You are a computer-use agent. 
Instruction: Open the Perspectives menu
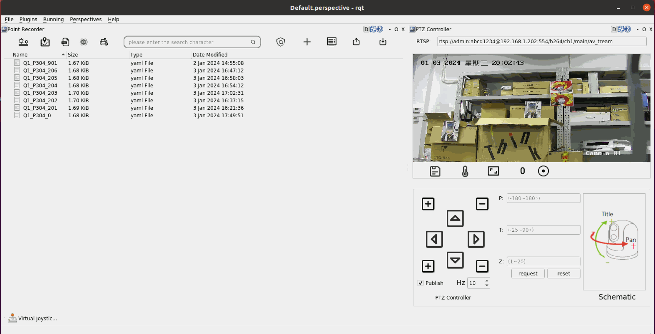85,19
